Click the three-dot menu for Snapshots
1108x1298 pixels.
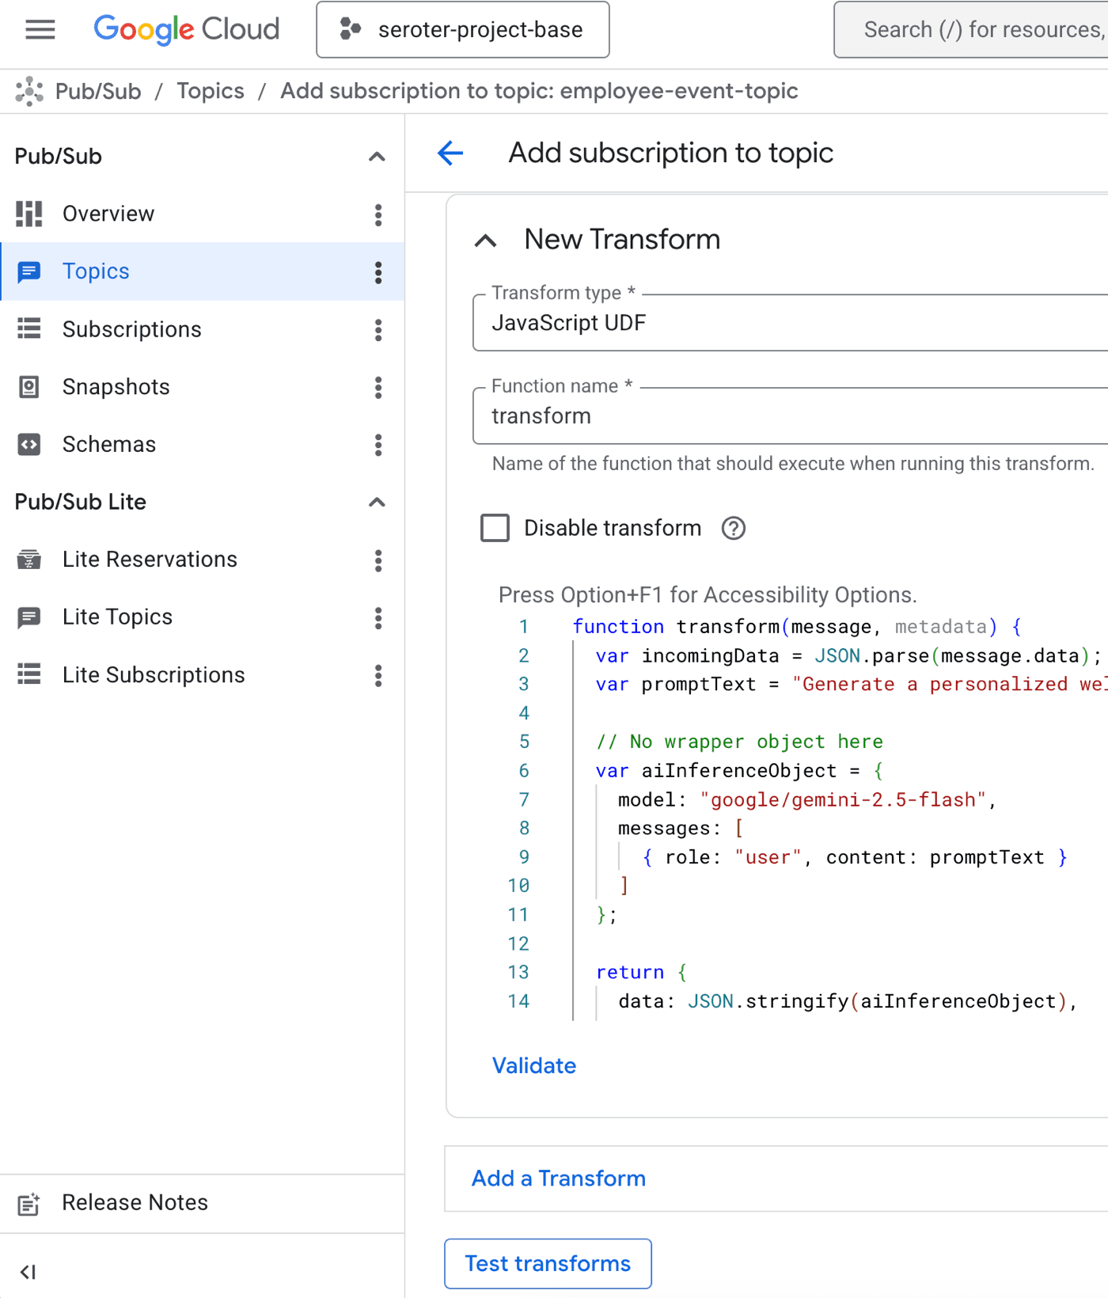tap(378, 388)
